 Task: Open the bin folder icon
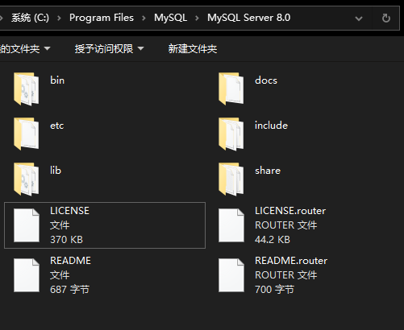pyautogui.click(x=27, y=89)
